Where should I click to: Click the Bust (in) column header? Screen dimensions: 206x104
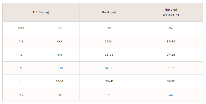[109, 12]
